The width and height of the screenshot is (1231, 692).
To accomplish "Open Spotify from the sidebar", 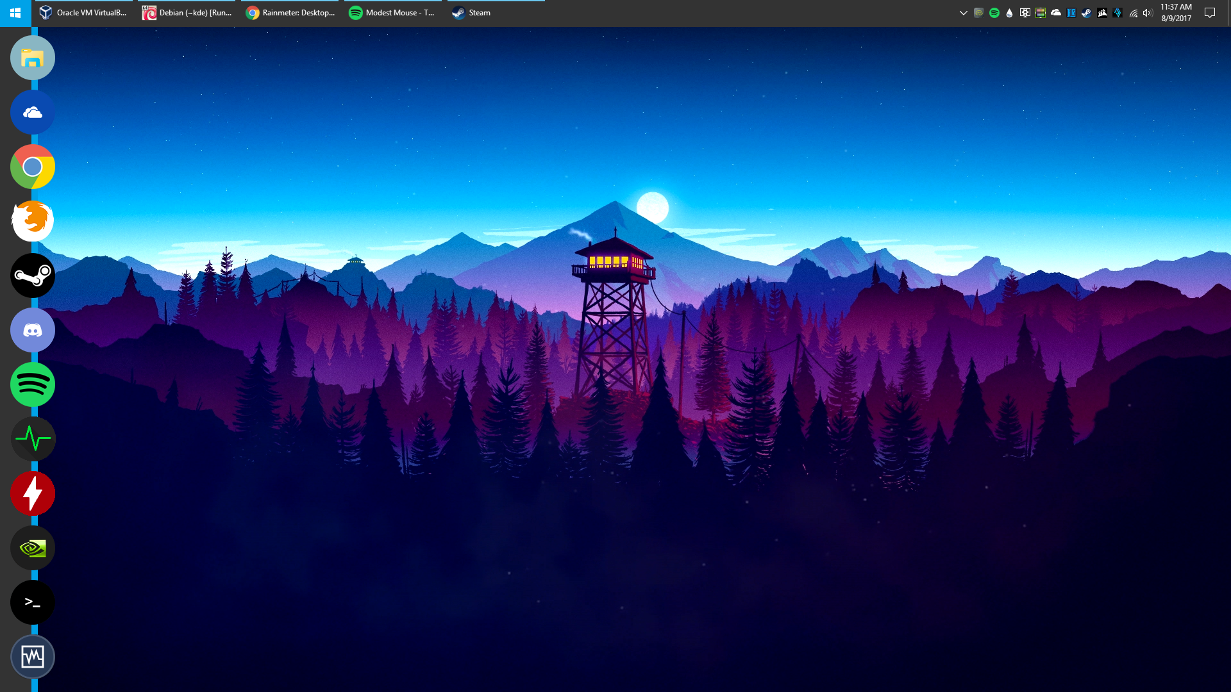I will [x=32, y=384].
